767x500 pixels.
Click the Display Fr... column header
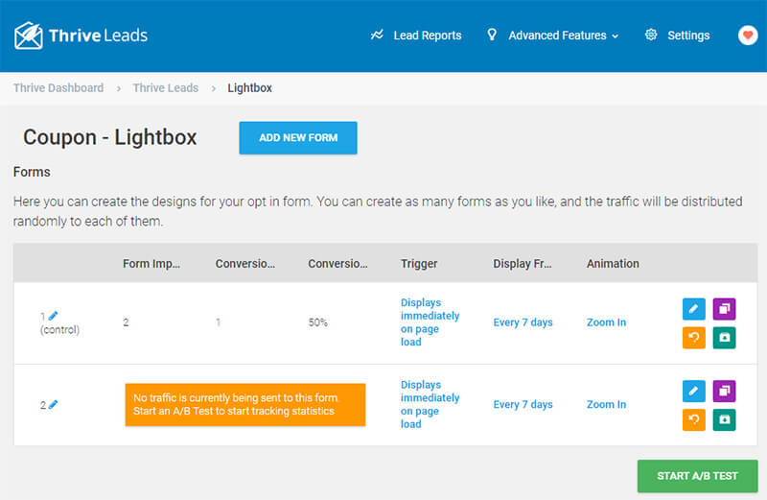pos(522,264)
